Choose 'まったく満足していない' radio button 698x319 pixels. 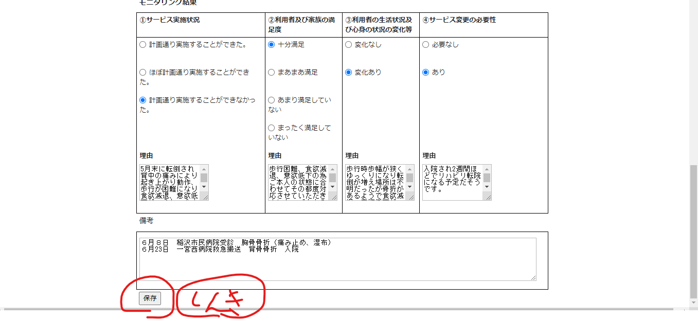[272, 128]
